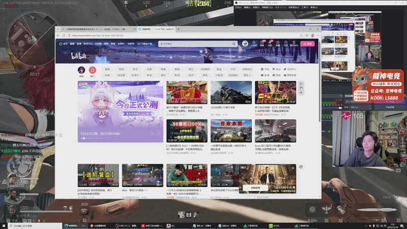The width and height of the screenshot is (407, 229).
Task: Click the taskbar search box
Action: coord(35,226)
